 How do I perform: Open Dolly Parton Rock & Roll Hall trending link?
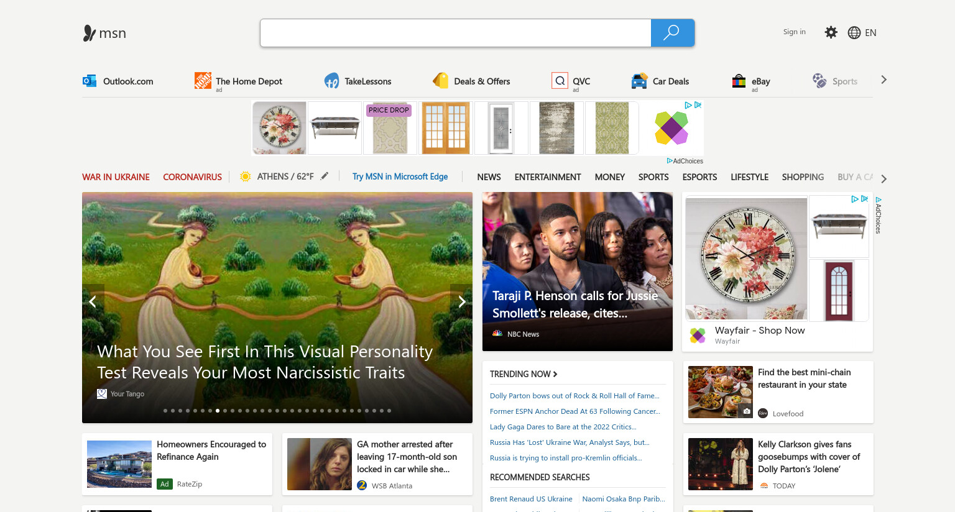pos(574,396)
